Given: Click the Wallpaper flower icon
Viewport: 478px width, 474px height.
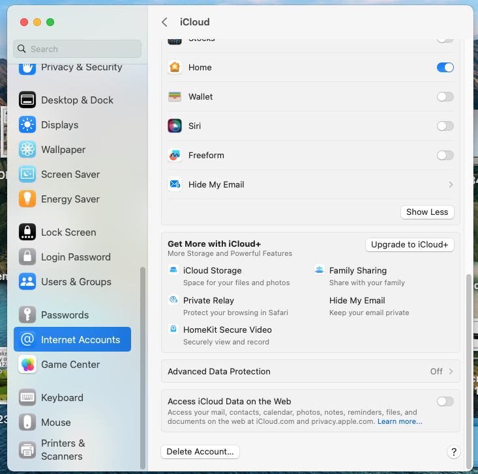Looking at the screenshot, I should pyautogui.click(x=27, y=150).
